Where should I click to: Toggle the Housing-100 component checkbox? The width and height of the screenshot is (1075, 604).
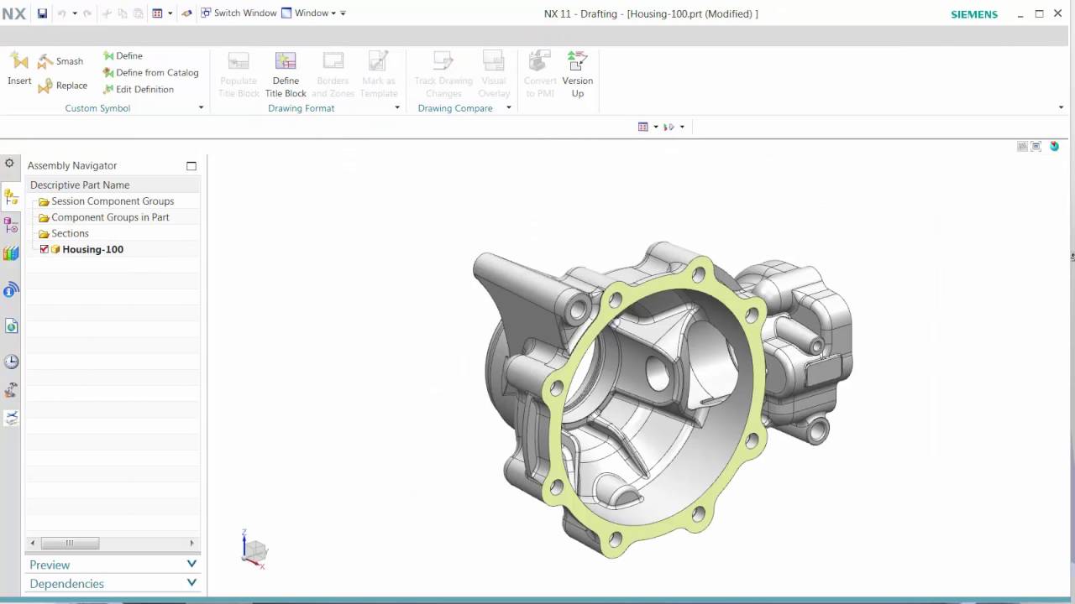pos(45,249)
